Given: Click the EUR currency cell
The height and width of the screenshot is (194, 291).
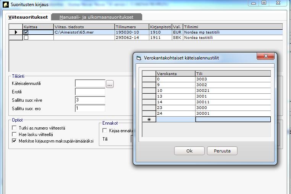Looking at the screenshot, I should [x=178, y=32].
